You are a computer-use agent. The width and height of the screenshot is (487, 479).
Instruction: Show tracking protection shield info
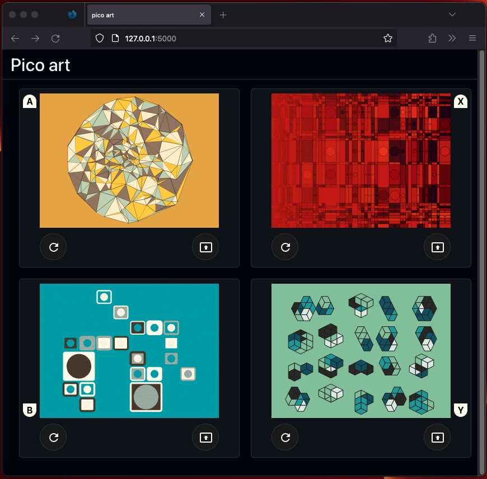point(100,38)
